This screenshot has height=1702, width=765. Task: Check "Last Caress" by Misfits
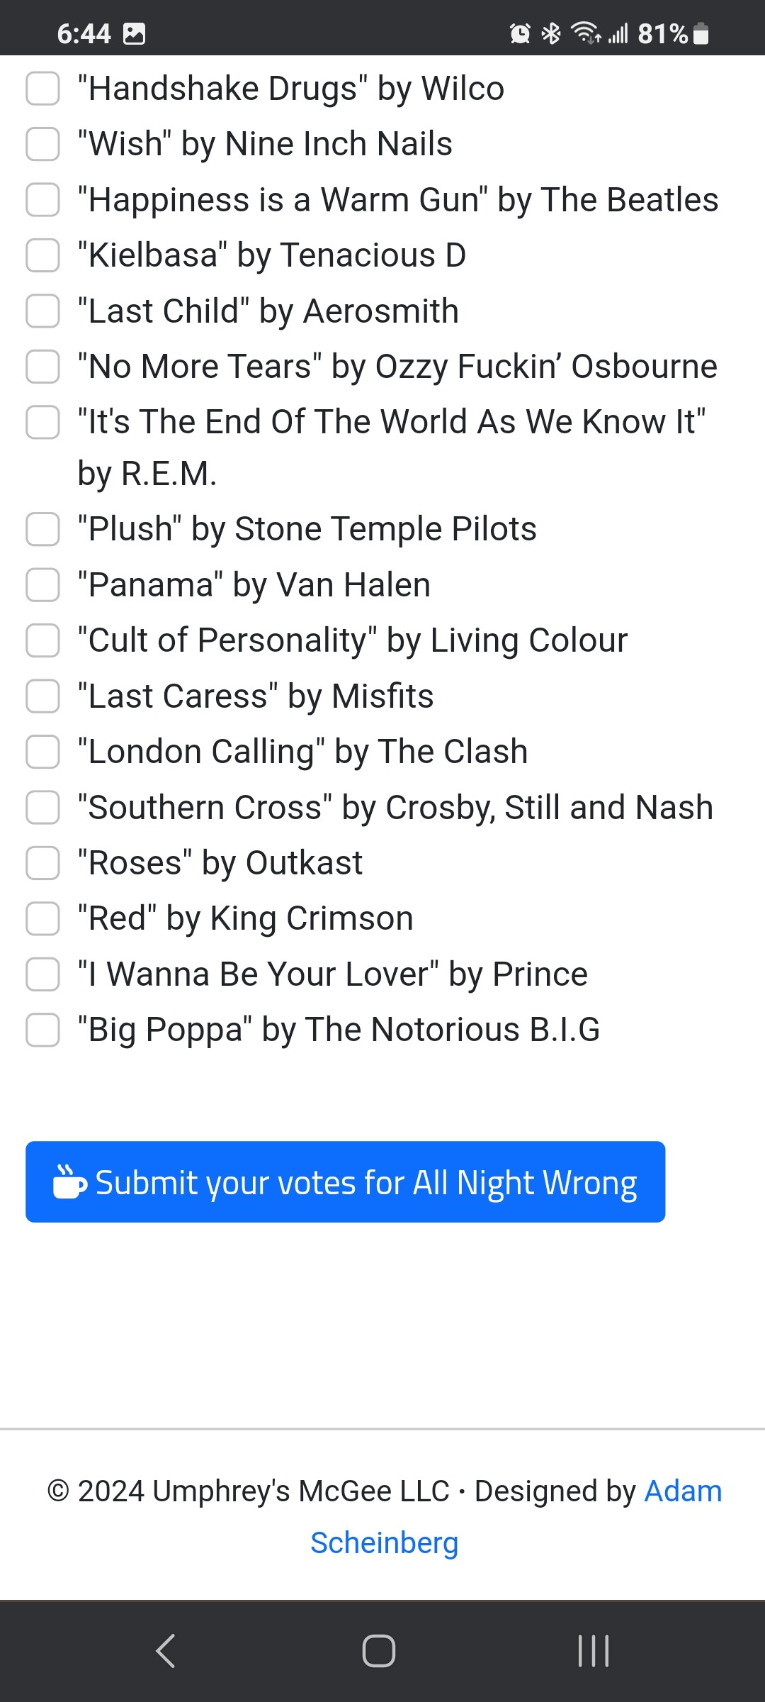tap(42, 696)
